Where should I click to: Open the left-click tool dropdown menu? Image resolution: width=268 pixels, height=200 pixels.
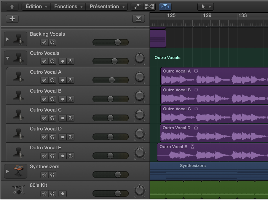click(205, 7)
